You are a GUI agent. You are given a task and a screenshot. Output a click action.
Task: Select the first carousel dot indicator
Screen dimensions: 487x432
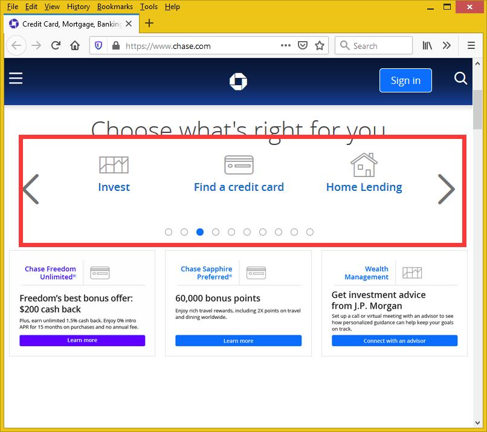click(169, 232)
